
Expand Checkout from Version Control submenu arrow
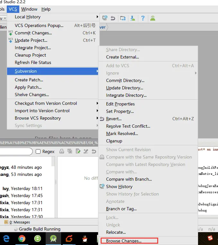click(x=97, y=103)
